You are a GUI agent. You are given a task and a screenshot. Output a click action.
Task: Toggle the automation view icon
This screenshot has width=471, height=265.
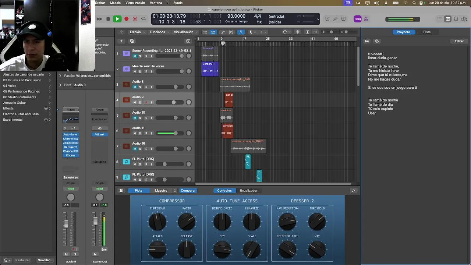pyautogui.click(x=223, y=32)
